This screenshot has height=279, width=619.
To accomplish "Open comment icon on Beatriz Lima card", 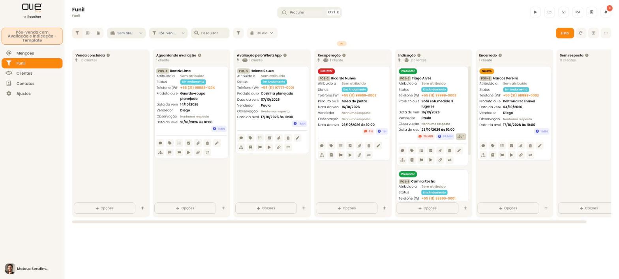I will point(160,143).
